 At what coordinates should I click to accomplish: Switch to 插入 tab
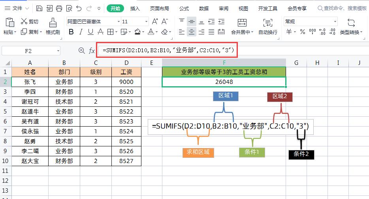pyautogui.click(x=135, y=8)
